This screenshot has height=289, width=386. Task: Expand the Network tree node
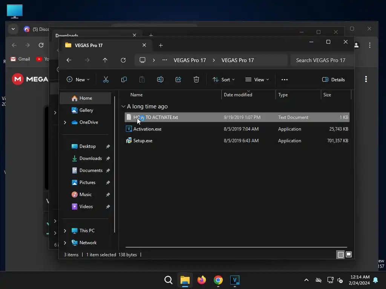coord(65,243)
